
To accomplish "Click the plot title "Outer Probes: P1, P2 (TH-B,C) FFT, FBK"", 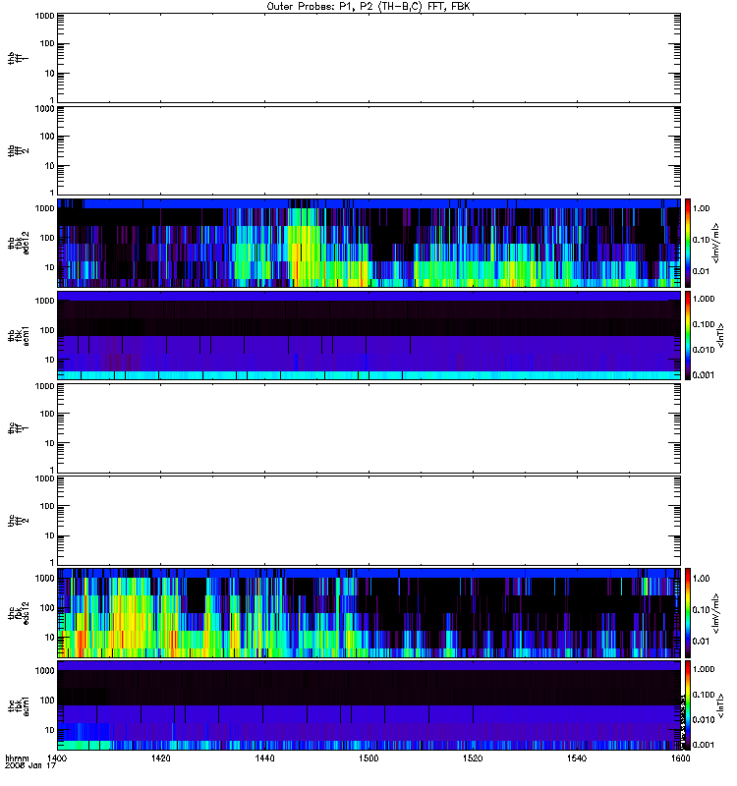I will [x=368, y=7].
